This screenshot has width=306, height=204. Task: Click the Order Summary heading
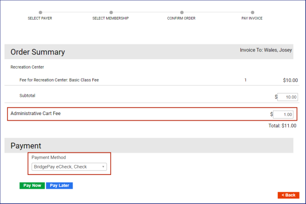coord(38,52)
